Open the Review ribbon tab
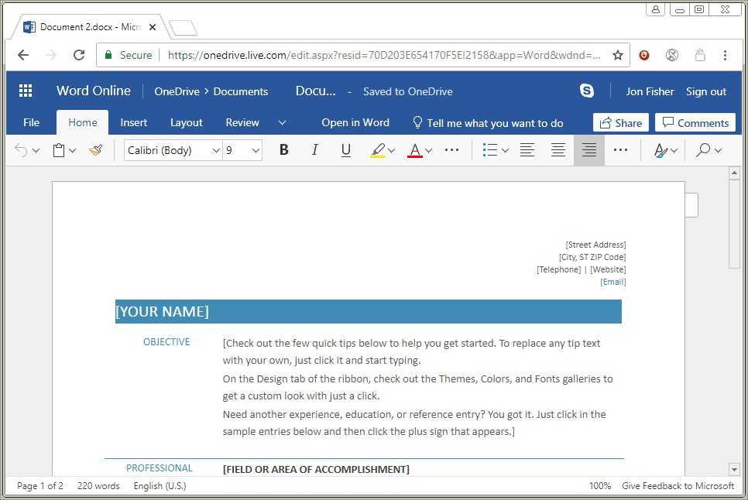Screen dimensions: 748x500 (x=242, y=122)
